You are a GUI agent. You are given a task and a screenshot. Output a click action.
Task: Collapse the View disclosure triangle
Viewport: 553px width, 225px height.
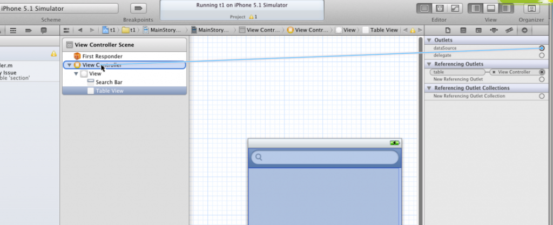point(76,74)
